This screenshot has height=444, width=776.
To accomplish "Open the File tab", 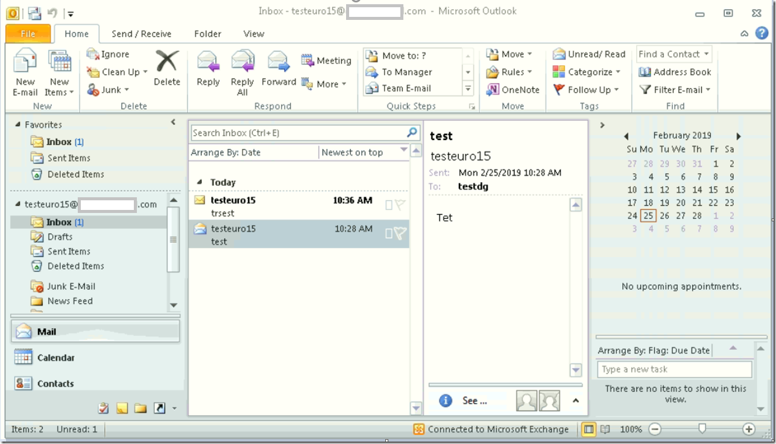I will (x=28, y=34).
